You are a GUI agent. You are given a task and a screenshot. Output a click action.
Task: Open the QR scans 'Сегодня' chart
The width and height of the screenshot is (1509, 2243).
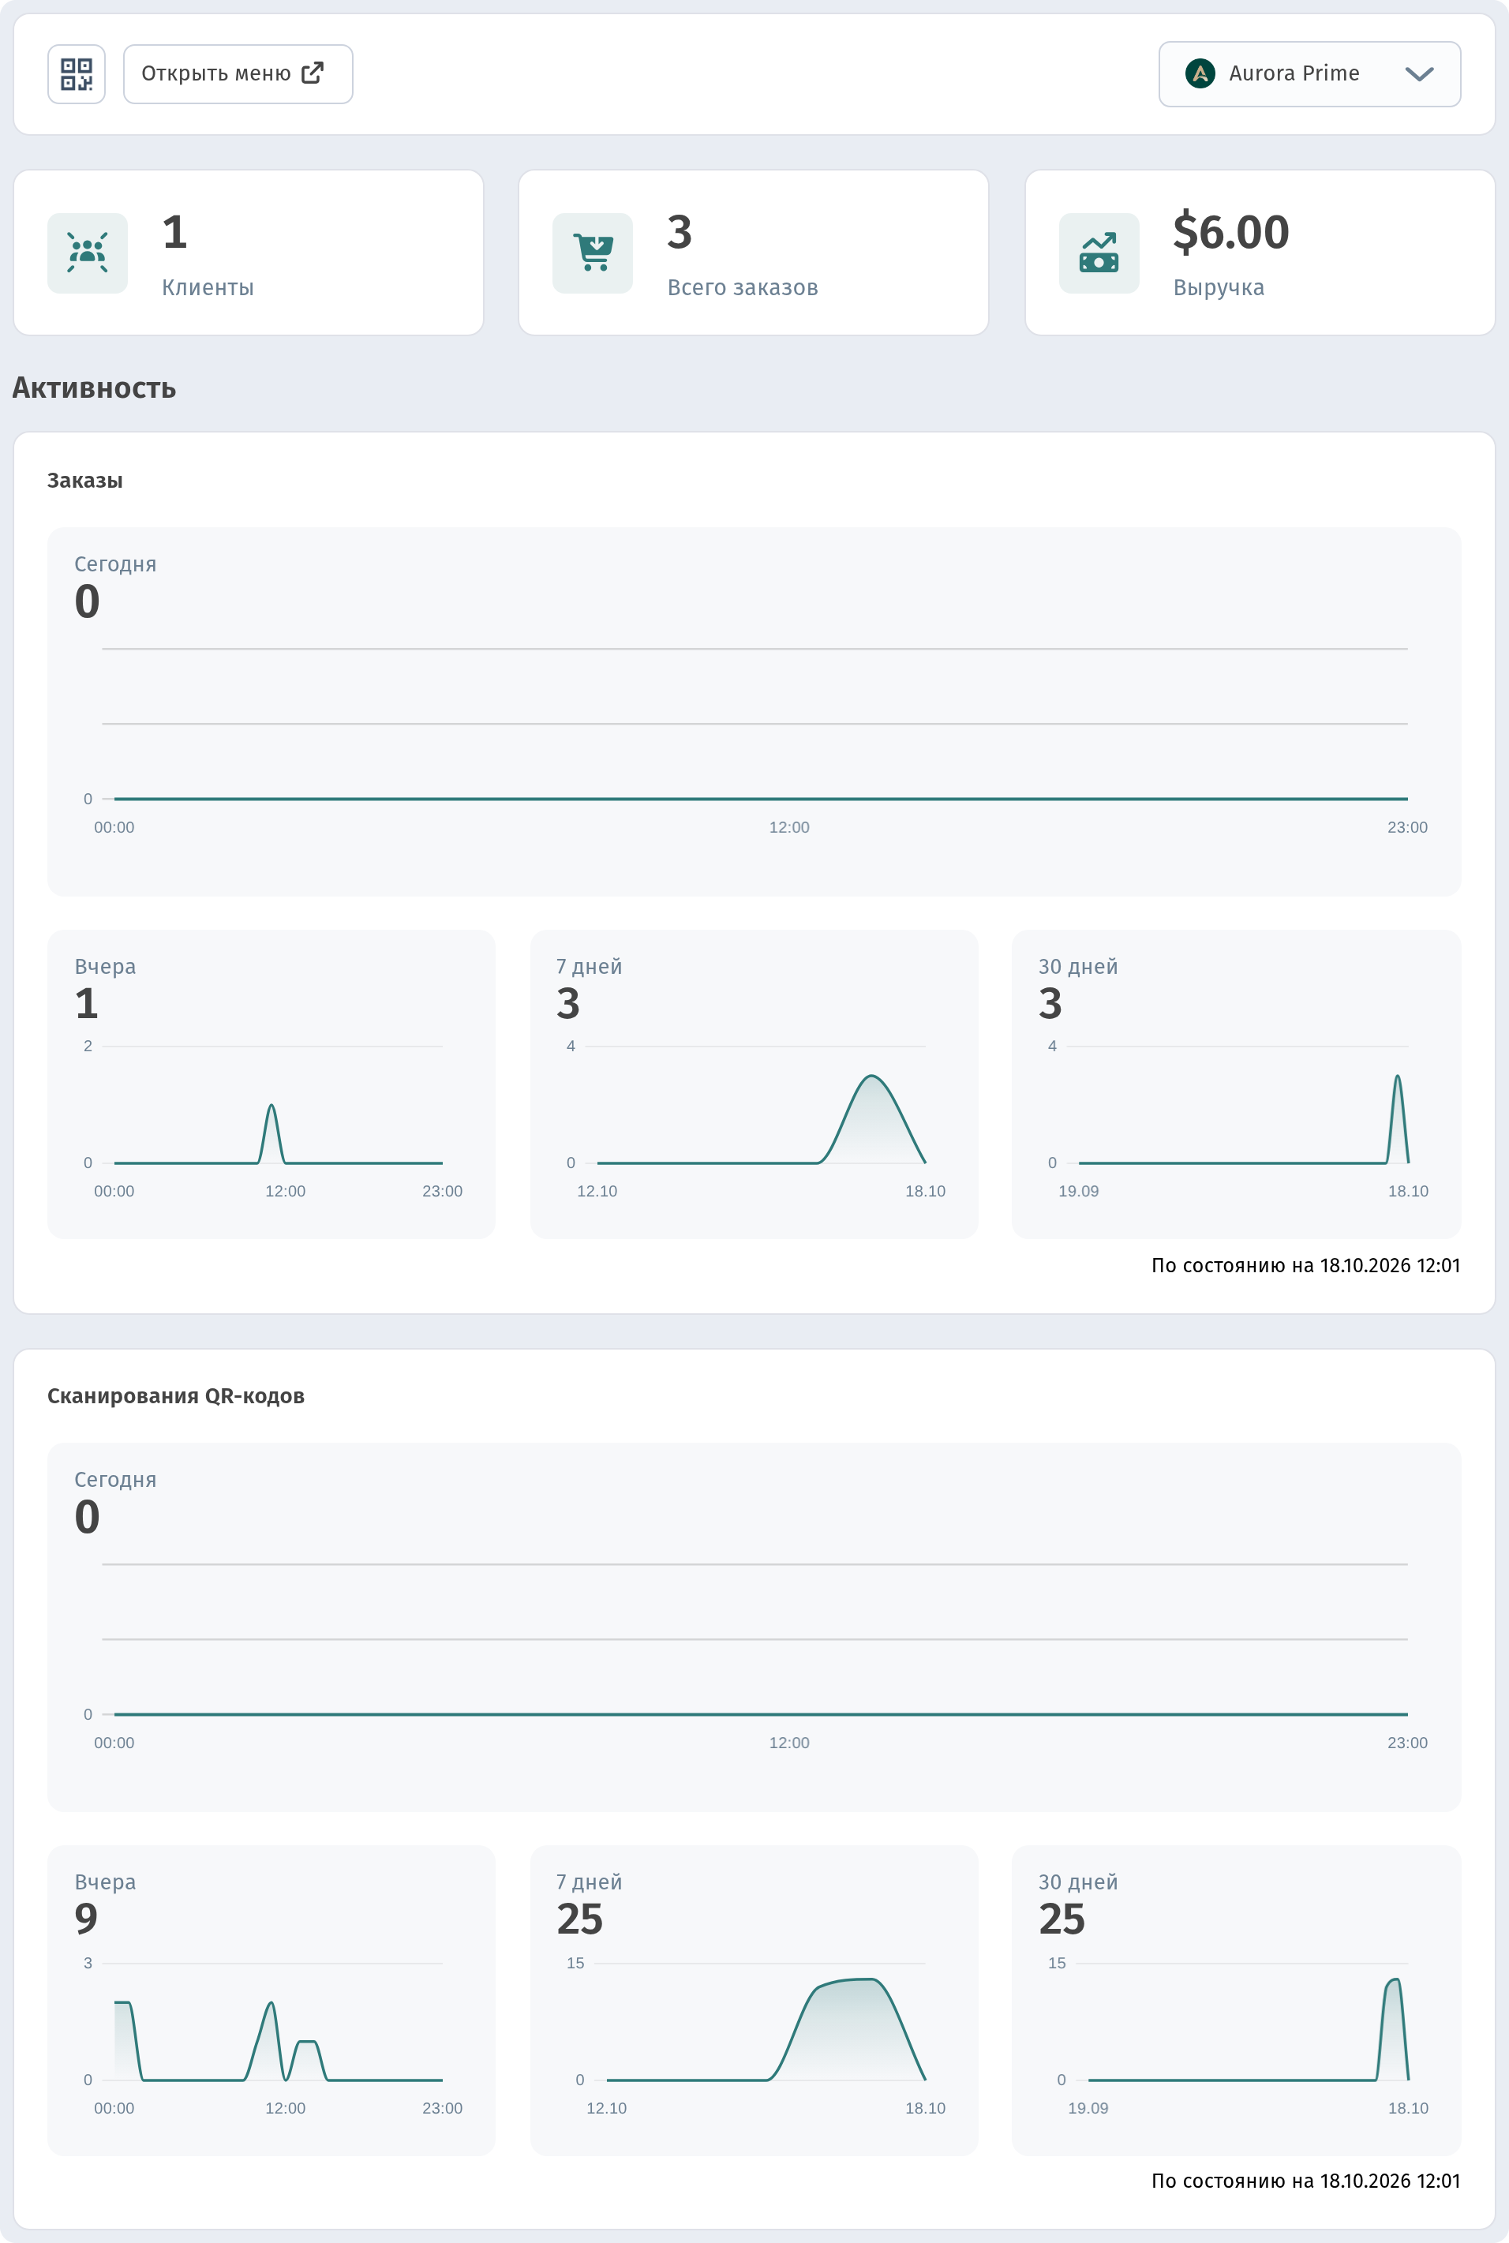(x=754, y=1626)
